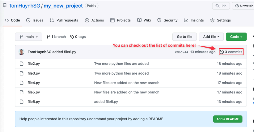Open file5.py

point(34,92)
